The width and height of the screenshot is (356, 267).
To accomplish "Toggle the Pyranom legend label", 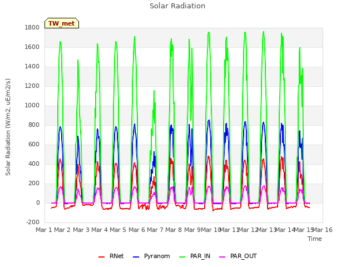I will pos(157,256).
